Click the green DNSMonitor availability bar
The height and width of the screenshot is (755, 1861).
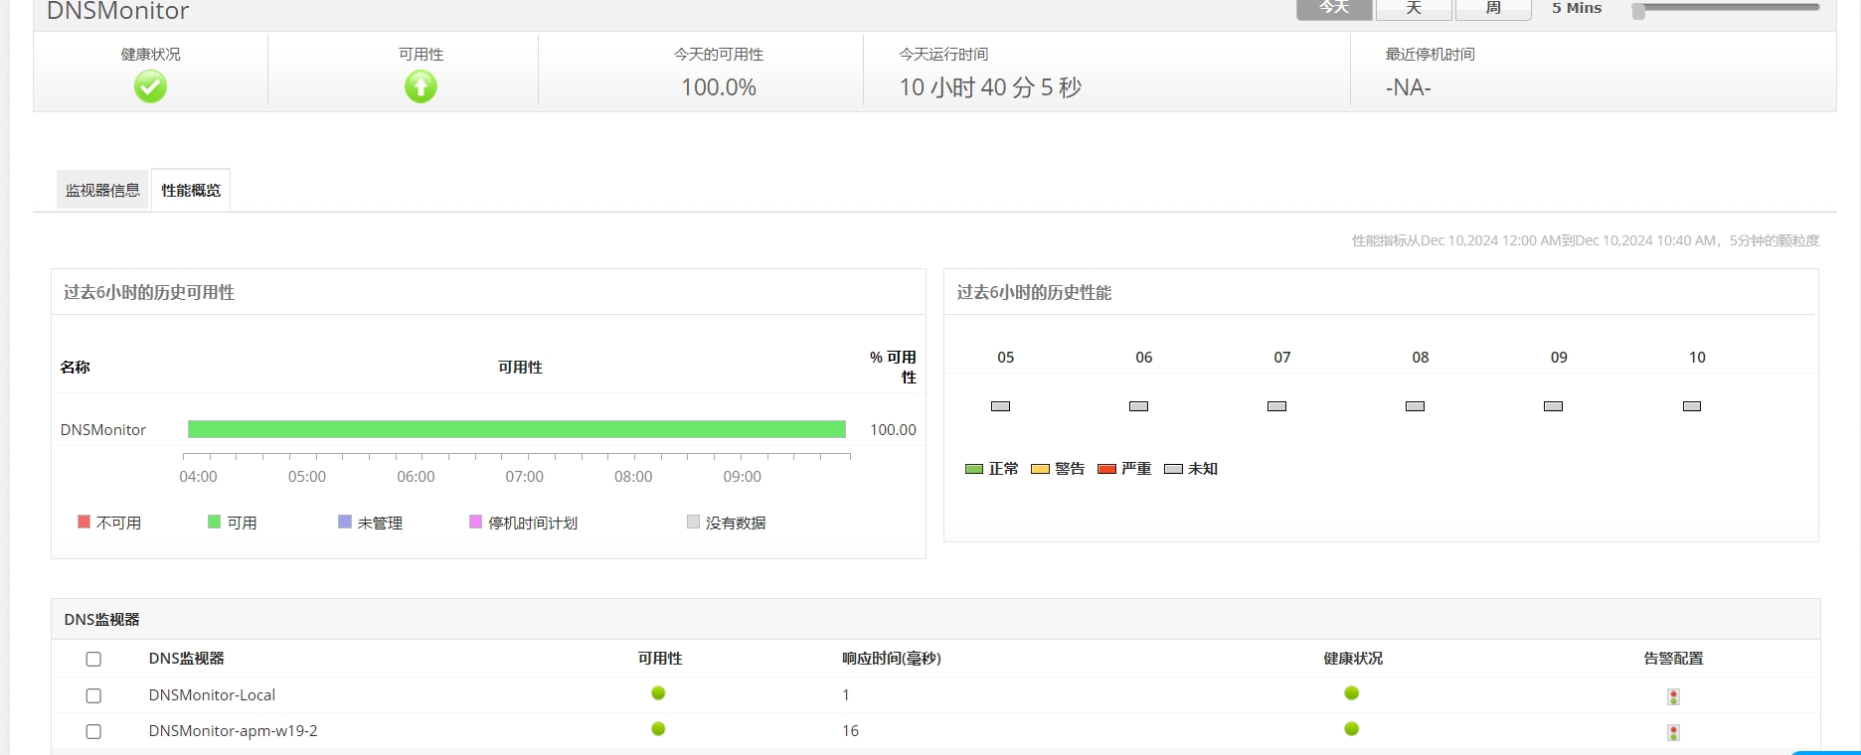[517, 429]
